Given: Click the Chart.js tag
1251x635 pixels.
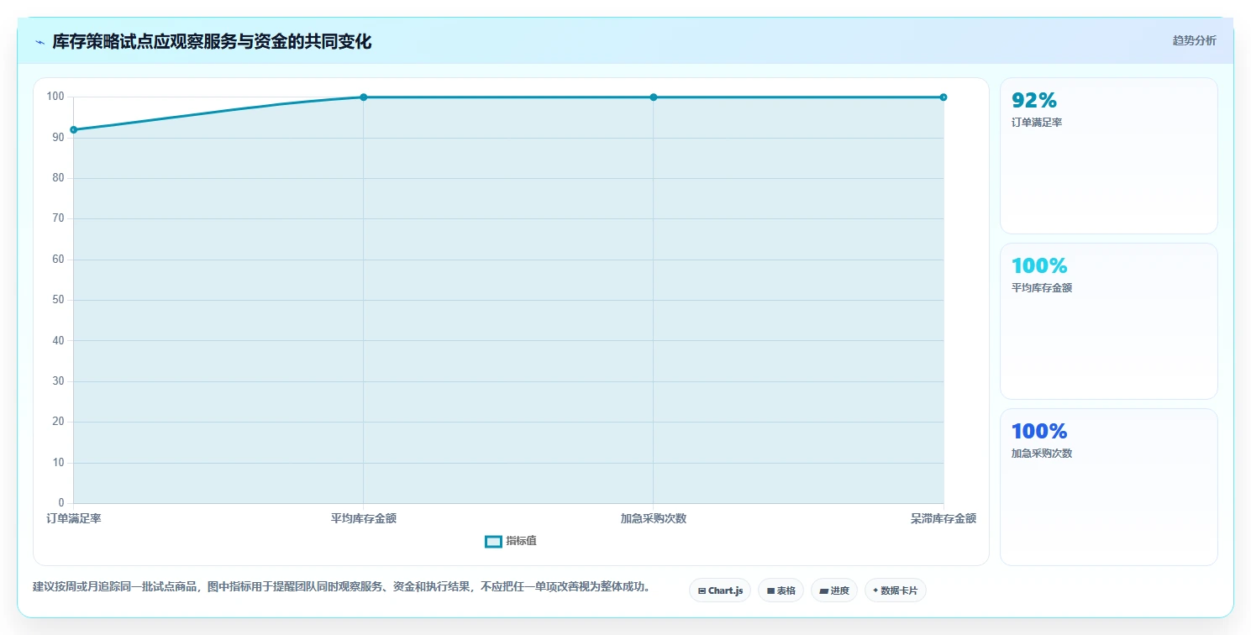Looking at the screenshot, I should tap(720, 590).
